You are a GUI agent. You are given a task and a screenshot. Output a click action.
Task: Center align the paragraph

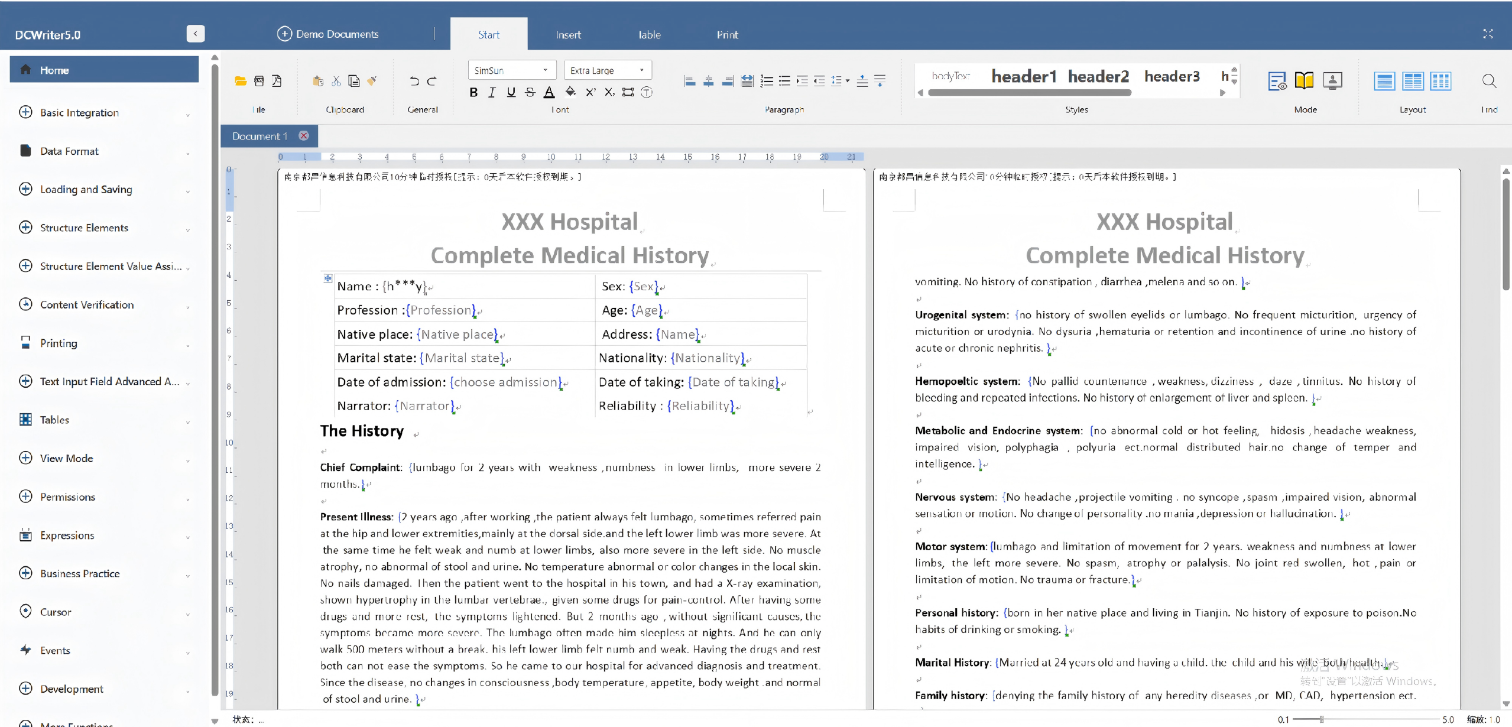click(x=709, y=81)
